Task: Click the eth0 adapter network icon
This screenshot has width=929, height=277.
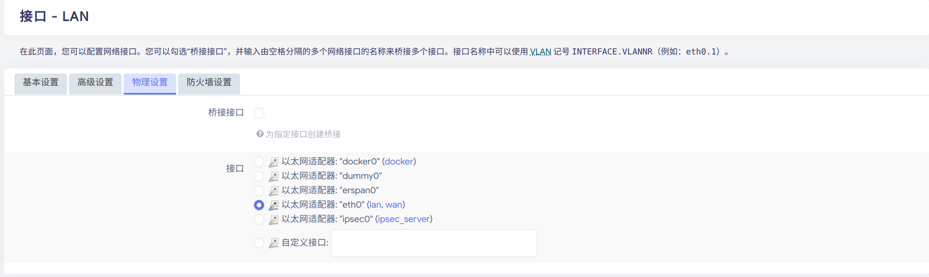Action: coord(273,205)
